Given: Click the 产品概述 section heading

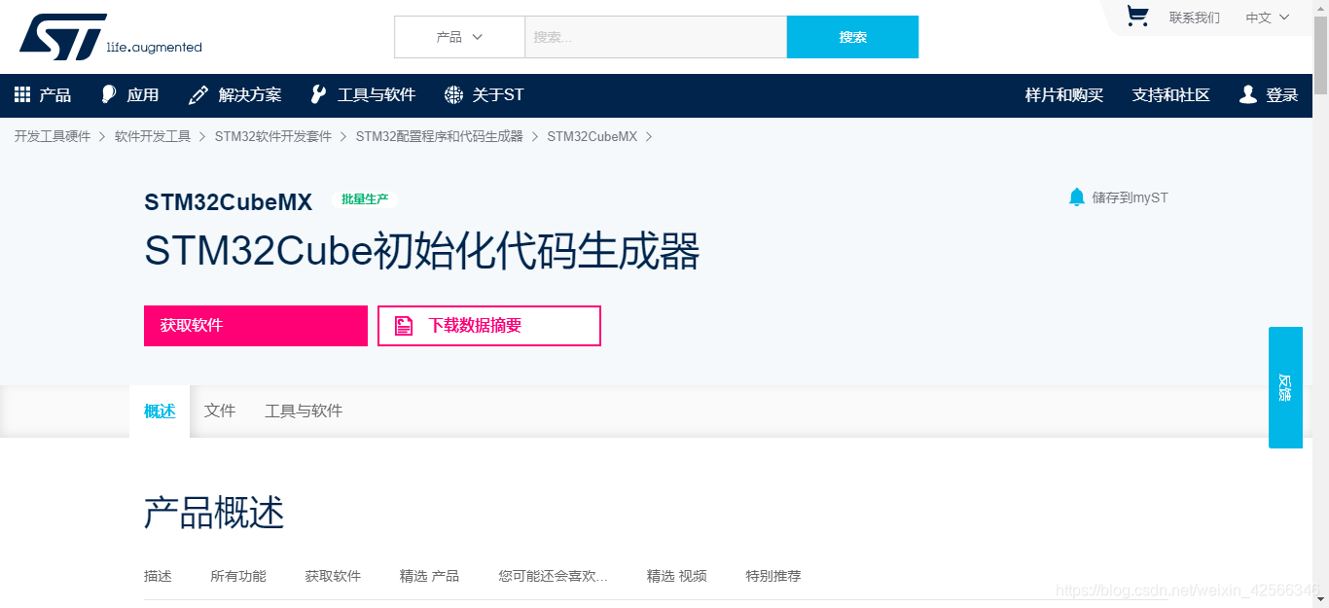Looking at the screenshot, I should point(214,512).
